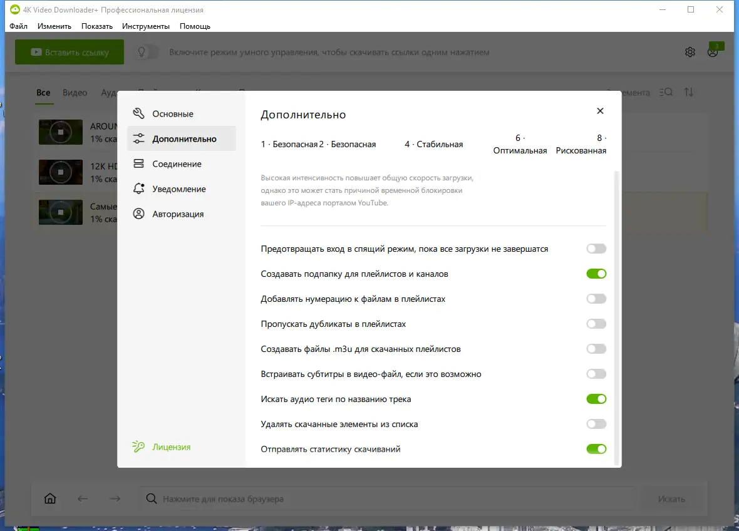
Task: Open the sort order control
Action: [x=689, y=92]
